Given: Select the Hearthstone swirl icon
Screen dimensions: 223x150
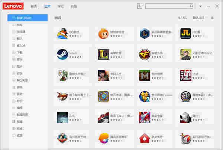Looking at the screenshot, I should 104,96.
